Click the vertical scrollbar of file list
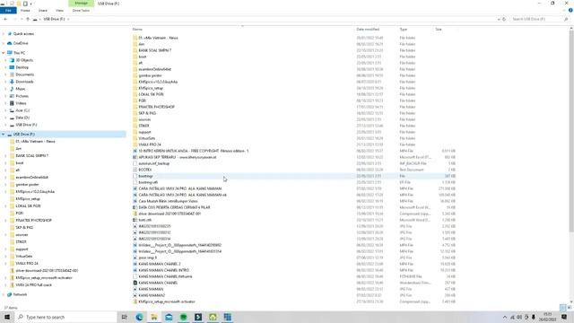 [x=571, y=132]
